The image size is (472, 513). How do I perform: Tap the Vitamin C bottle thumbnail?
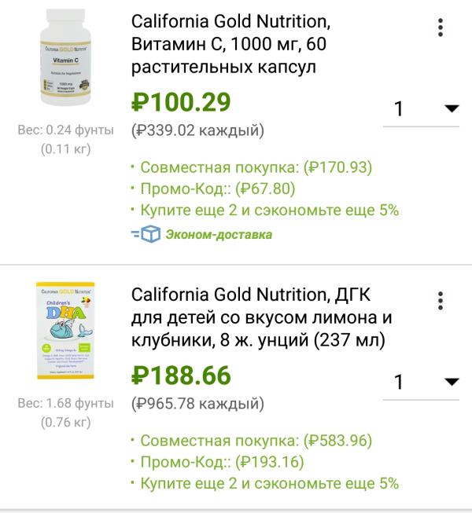coord(66,60)
